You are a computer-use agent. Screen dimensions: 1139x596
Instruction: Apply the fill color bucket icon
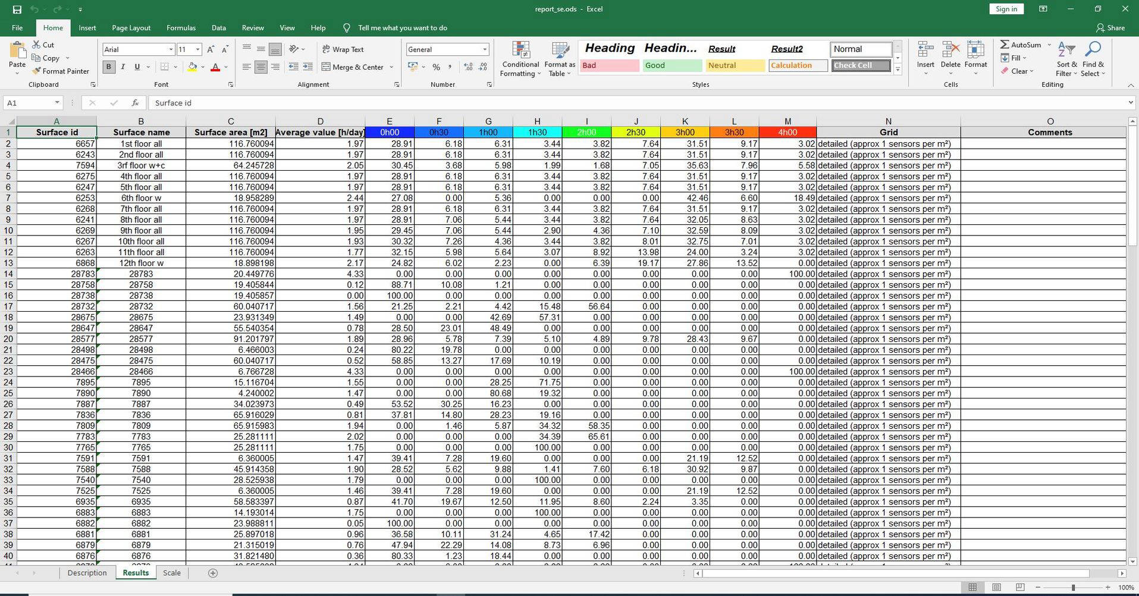(x=192, y=67)
